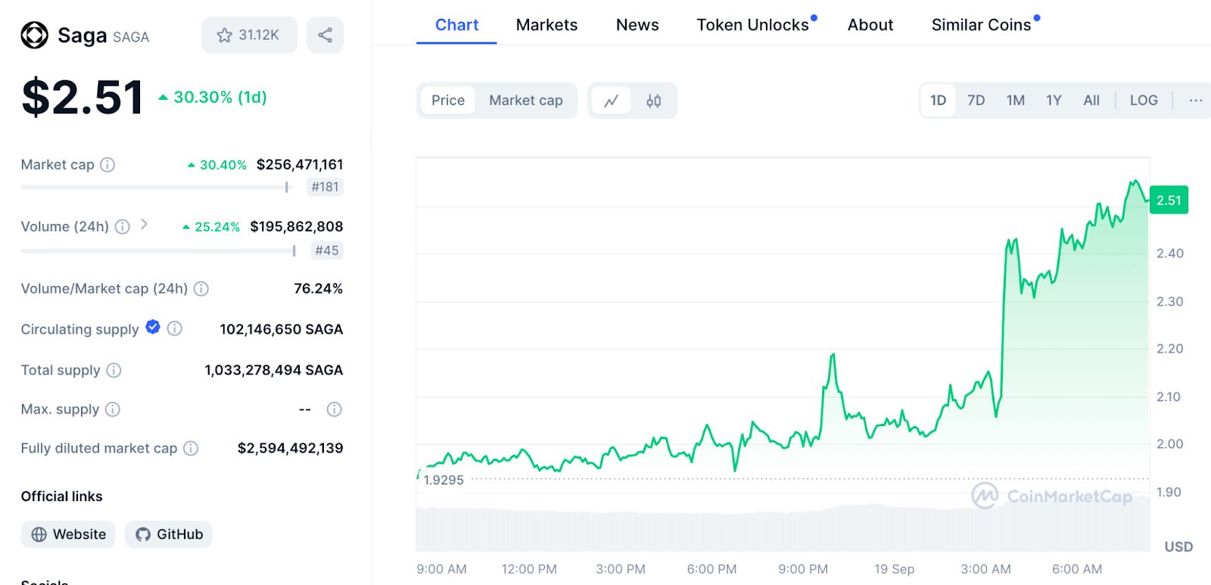
Task: Open the Markets tab
Action: point(546,25)
